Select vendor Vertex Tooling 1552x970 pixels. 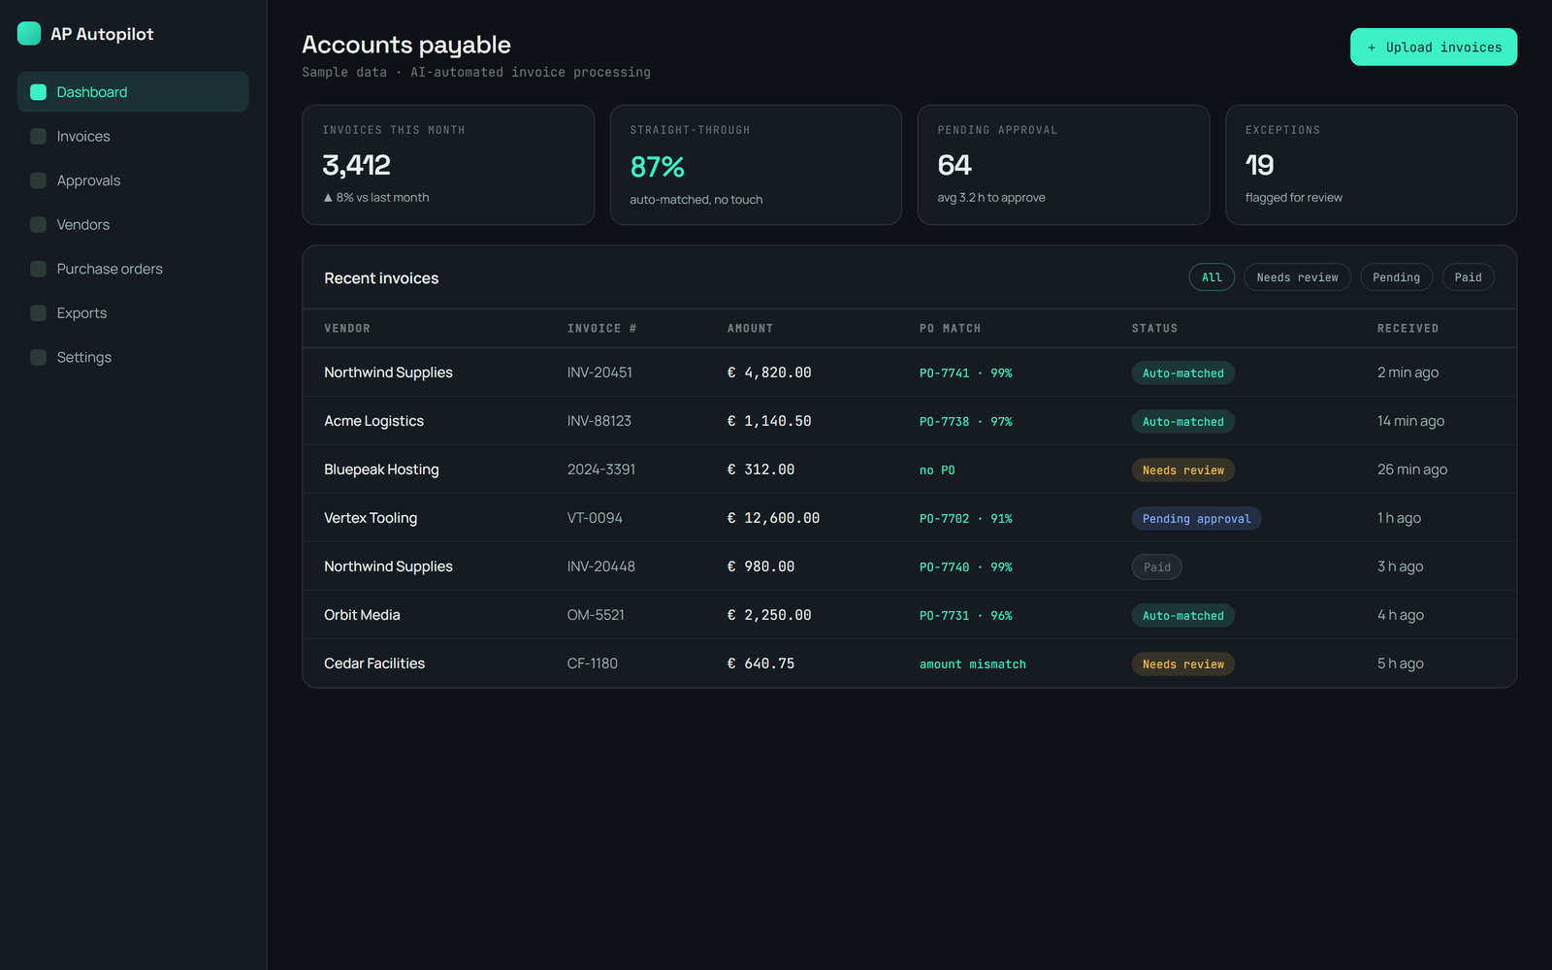371,518
